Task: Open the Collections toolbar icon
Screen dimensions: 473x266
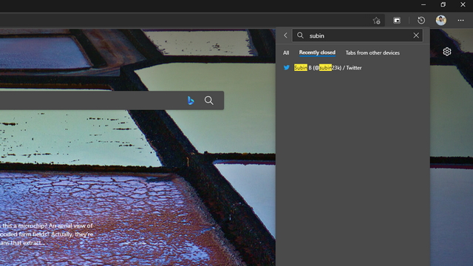Action: click(397, 20)
